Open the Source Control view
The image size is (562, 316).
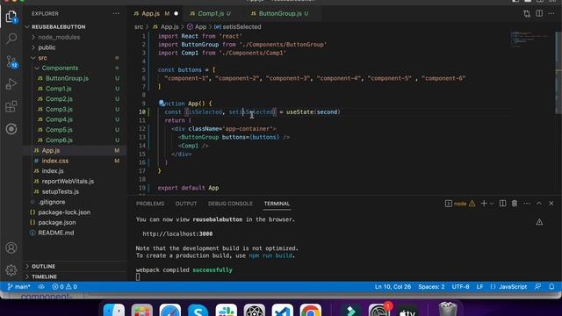pyautogui.click(x=11, y=61)
